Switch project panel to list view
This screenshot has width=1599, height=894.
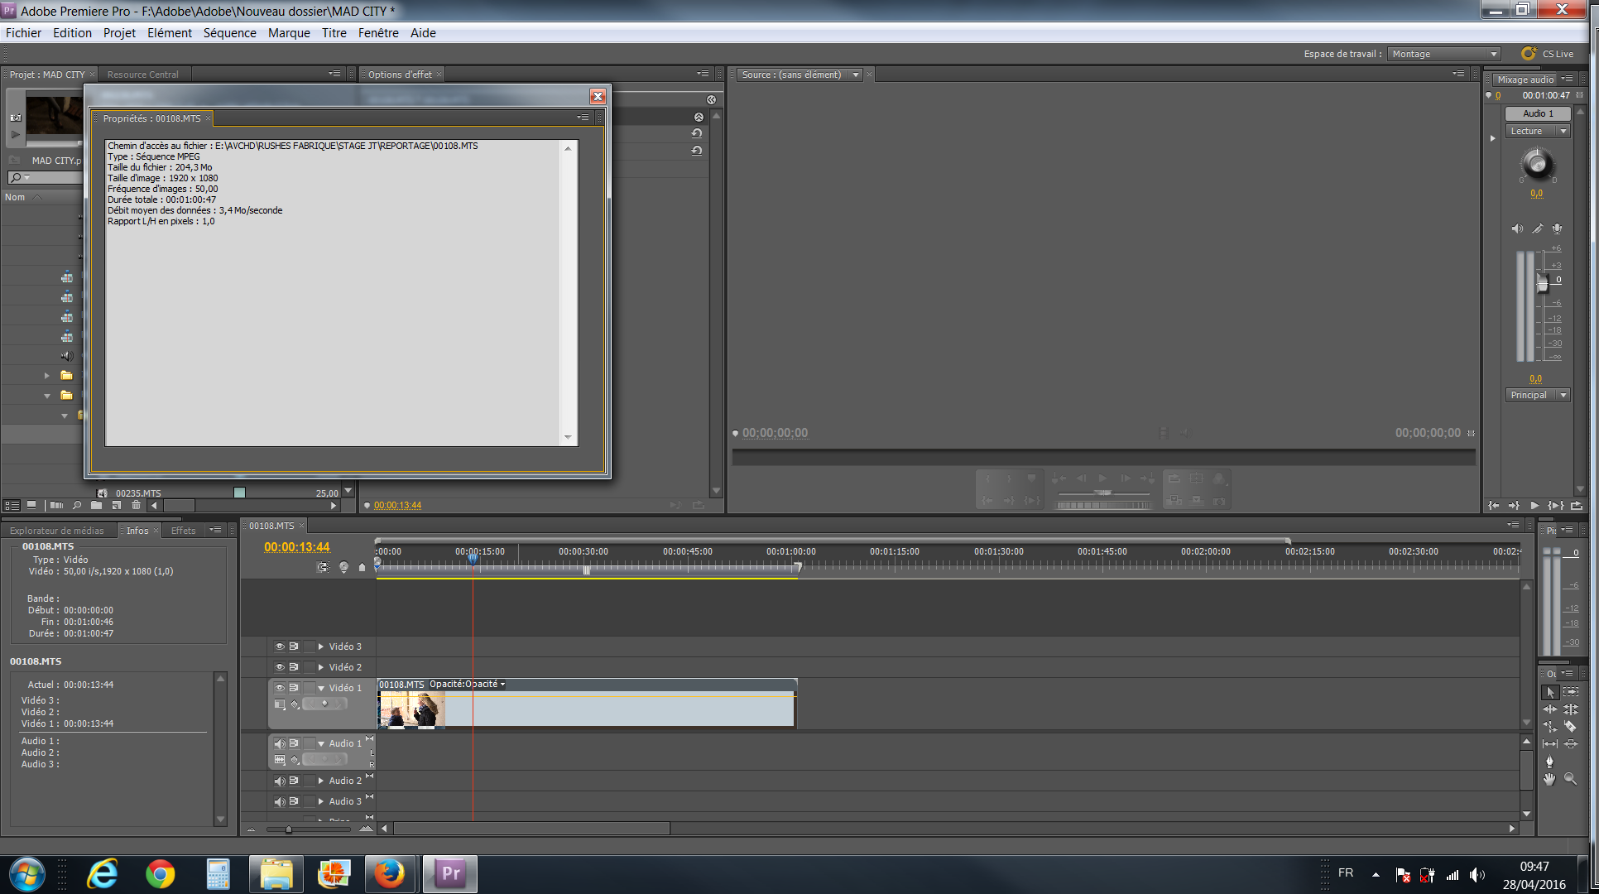12,505
